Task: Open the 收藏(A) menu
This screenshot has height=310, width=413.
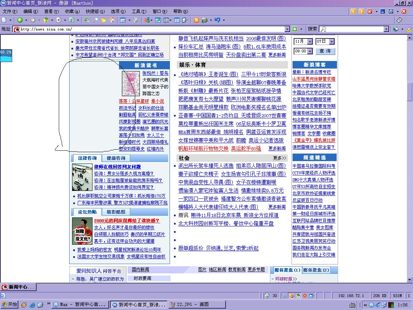Action: click(72, 11)
